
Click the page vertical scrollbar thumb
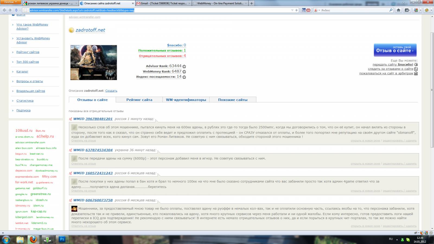432,89
